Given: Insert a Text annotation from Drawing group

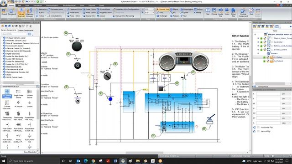Looking at the screenshot, I should (183, 16).
